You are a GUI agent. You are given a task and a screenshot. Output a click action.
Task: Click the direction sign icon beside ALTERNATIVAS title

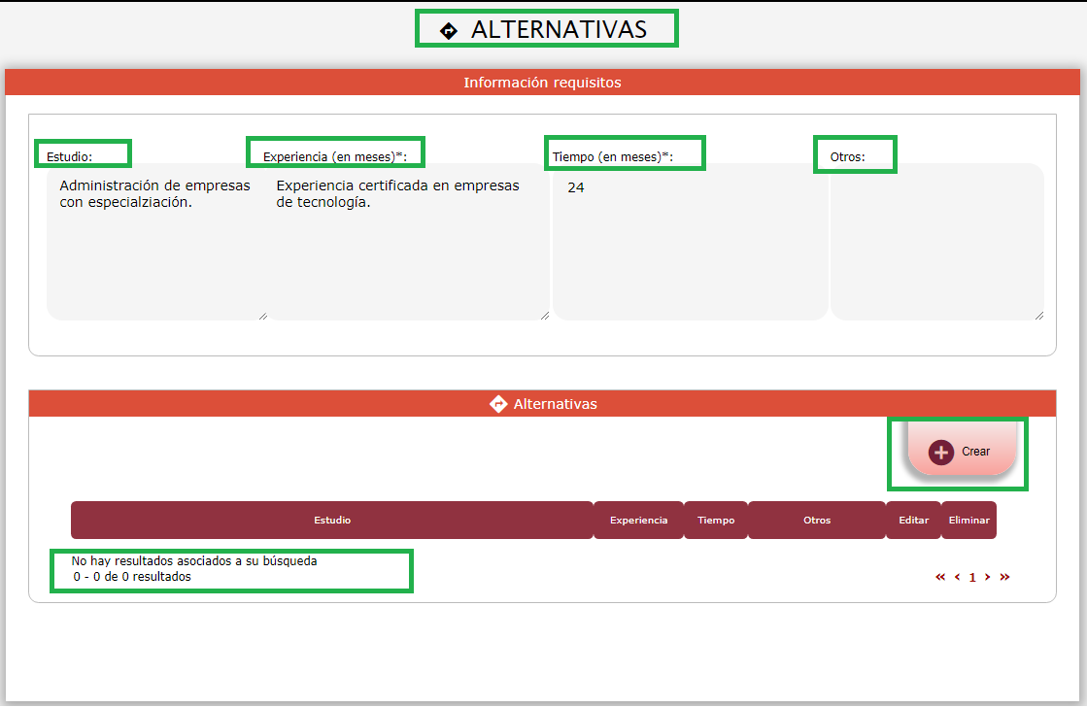(x=449, y=31)
